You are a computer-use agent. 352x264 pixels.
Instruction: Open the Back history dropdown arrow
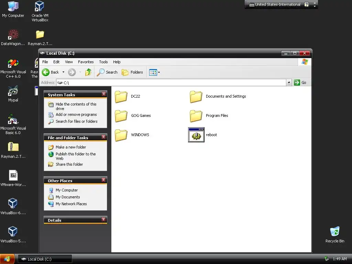click(x=63, y=72)
